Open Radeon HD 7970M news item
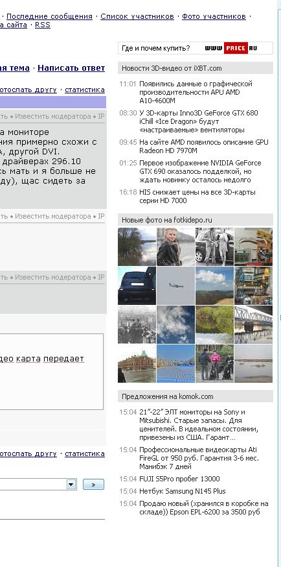Screen dimensions: 281x567 coord(204,147)
